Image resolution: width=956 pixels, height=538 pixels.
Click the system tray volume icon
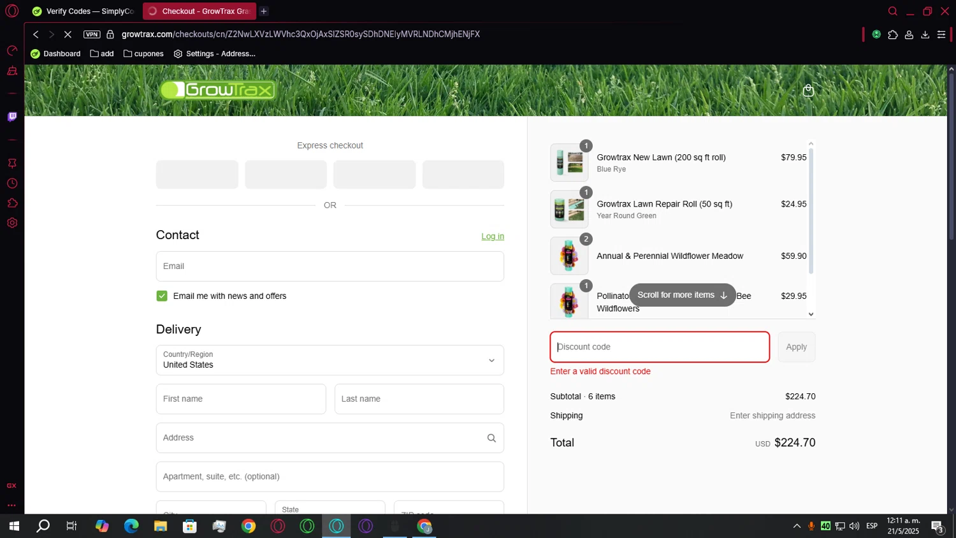[854, 526]
